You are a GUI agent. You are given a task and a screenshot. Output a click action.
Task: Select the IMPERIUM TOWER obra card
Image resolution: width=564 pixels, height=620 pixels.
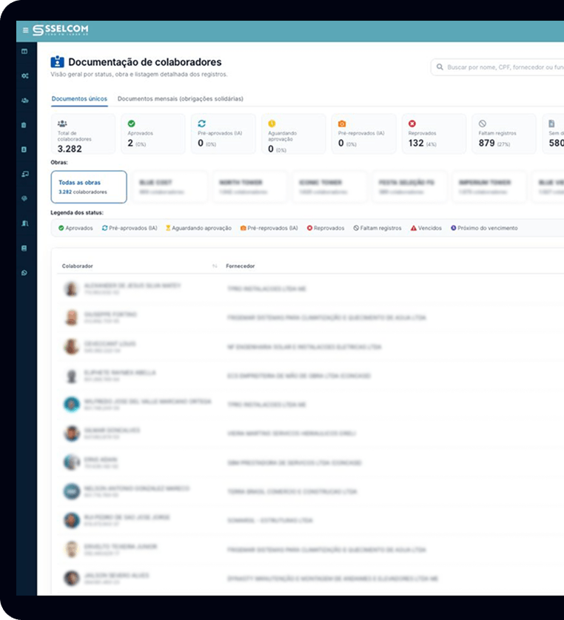pos(490,187)
